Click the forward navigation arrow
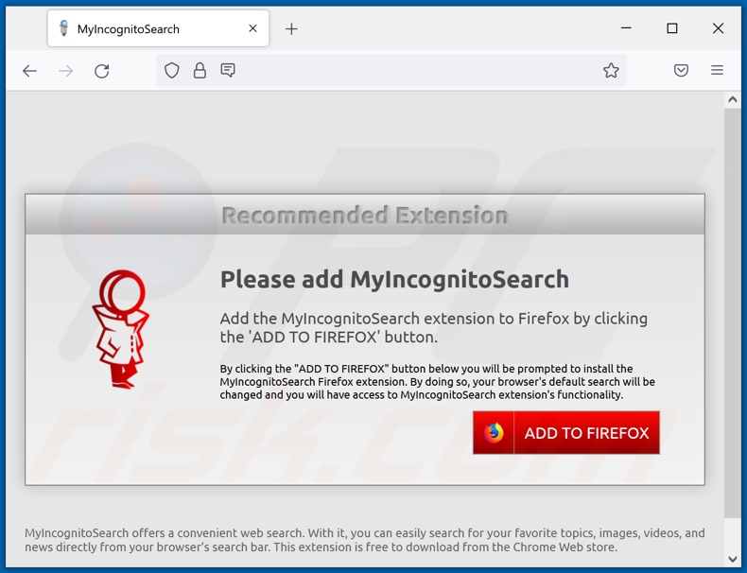The image size is (747, 573). (66, 71)
